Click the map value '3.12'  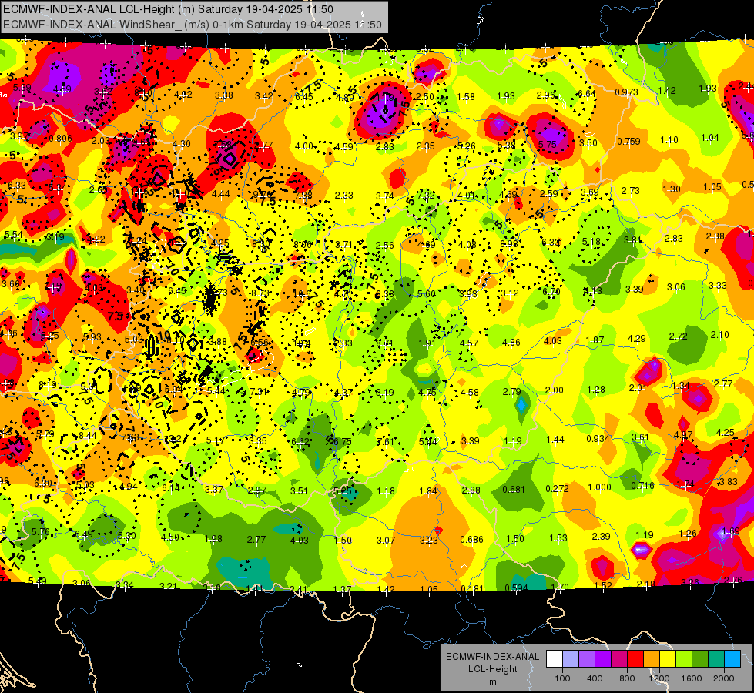click(509, 293)
